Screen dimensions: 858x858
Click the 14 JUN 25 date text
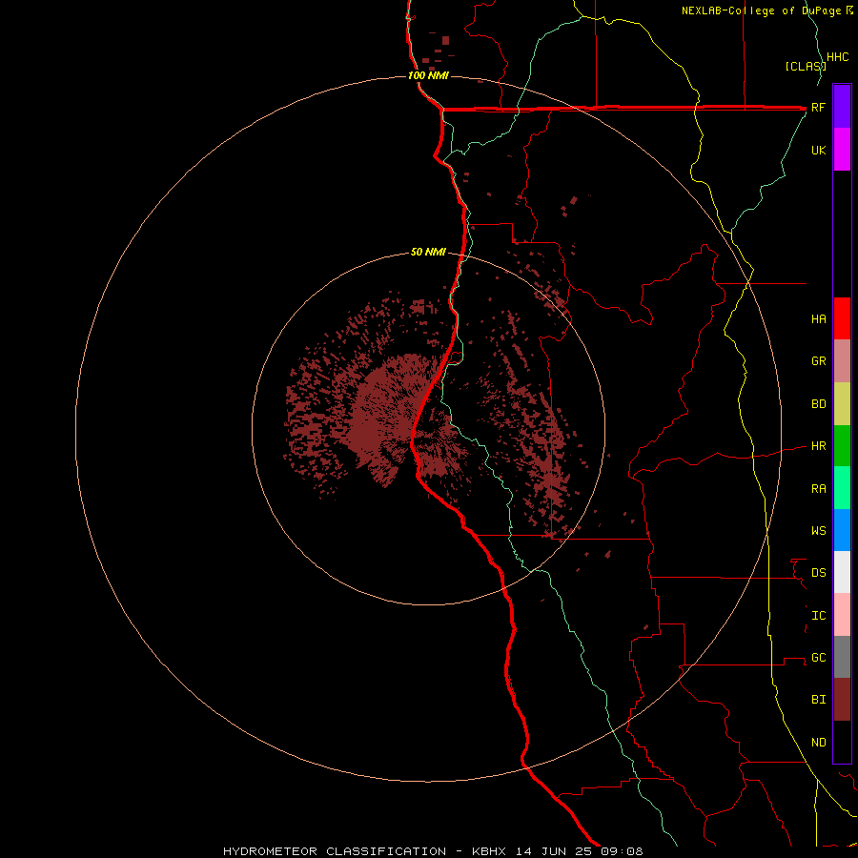coord(556,851)
